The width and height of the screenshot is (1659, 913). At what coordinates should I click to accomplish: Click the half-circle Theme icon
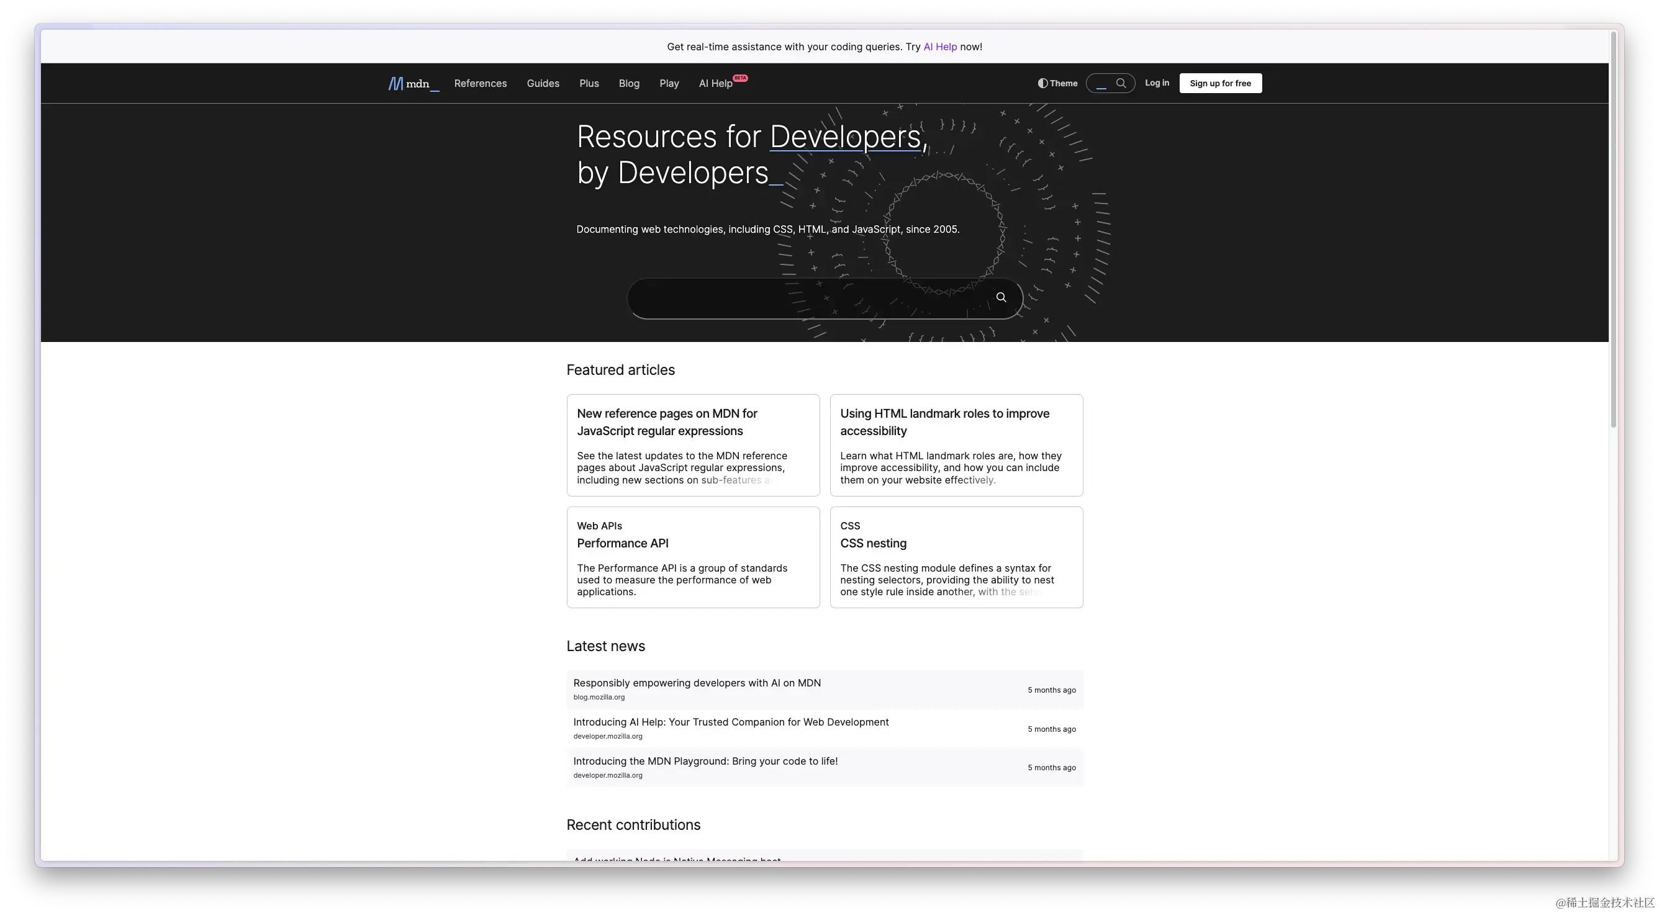[1042, 83]
